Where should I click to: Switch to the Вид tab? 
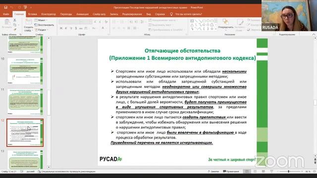(149, 14)
